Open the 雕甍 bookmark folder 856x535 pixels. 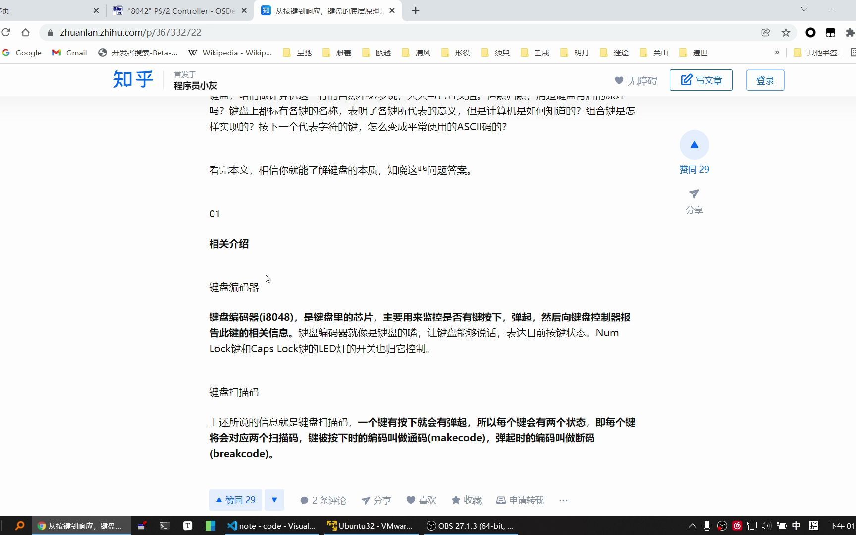(x=337, y=53)
